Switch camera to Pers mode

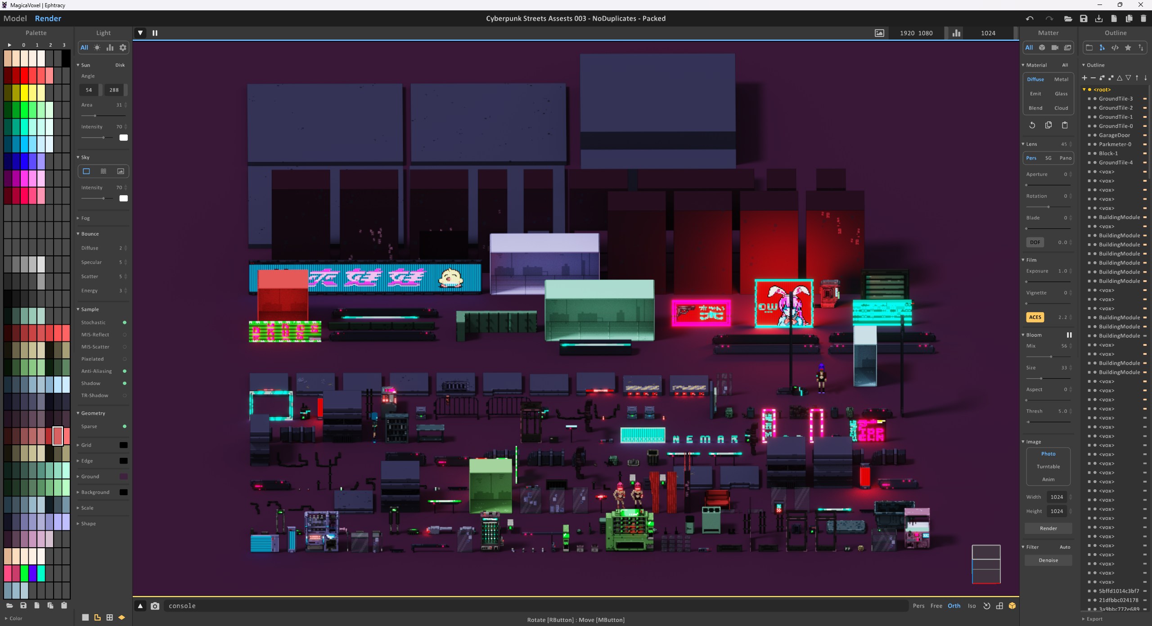click(918, 606)
